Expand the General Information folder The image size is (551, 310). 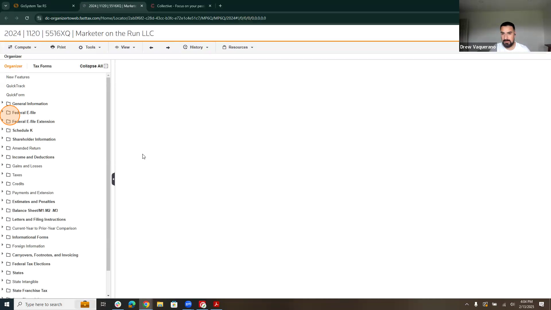pyautogui.click(x=3, y=103)
